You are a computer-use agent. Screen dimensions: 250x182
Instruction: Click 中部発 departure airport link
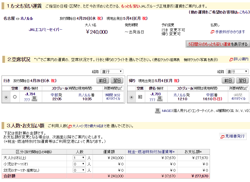(x=56, y=95)
